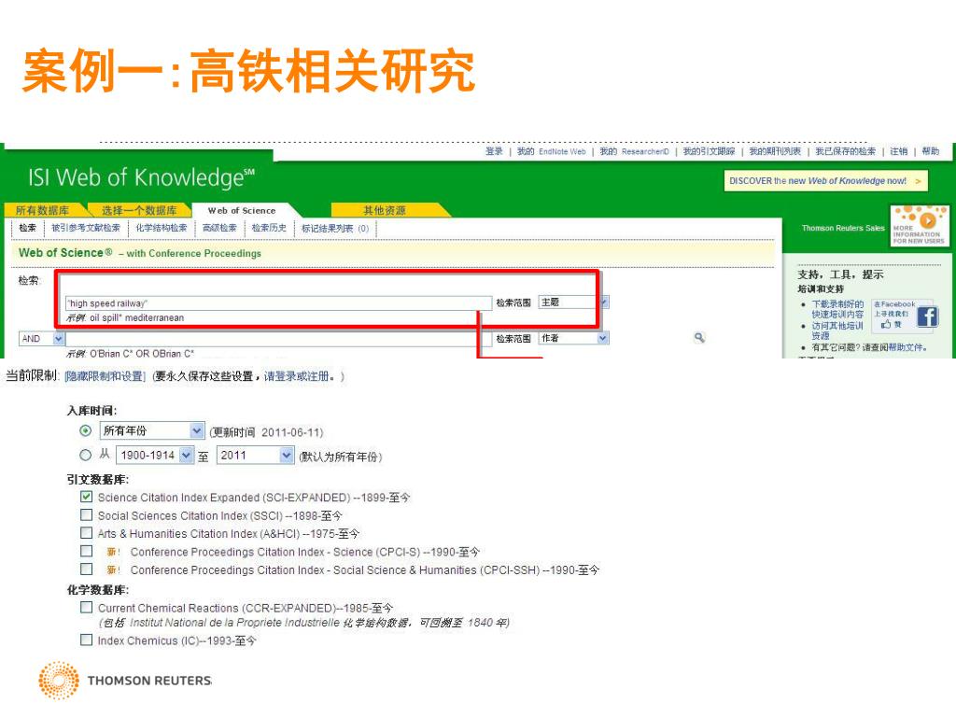Viewport: 956px width, 717px height.
Task: Click the 隐藏限制和设置 link
Action: point(105,376)
